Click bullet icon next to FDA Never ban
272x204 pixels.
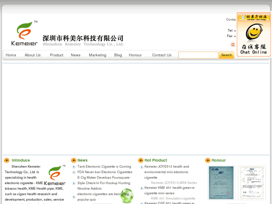click(x=74, y=172)
